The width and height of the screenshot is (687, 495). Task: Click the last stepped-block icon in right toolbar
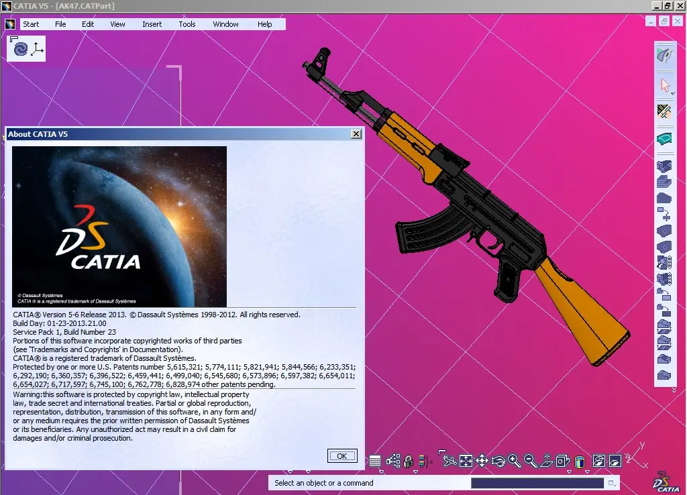(664, 375)
